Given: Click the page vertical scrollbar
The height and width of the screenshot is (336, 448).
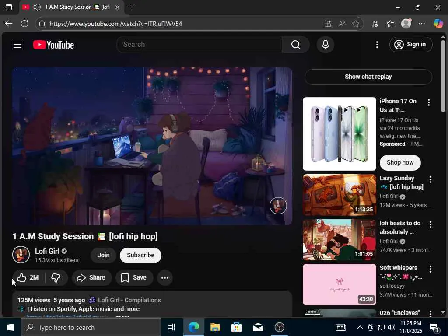Looking at the screenshot, I should pyautogui.click(x=443, y=76).
